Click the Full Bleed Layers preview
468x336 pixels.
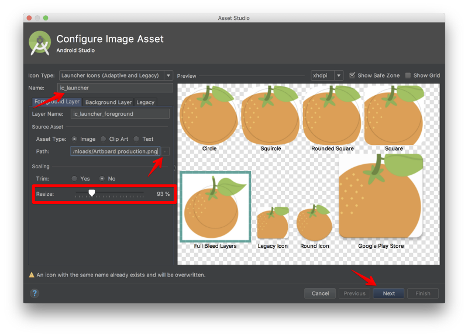[x=215, y=207]
